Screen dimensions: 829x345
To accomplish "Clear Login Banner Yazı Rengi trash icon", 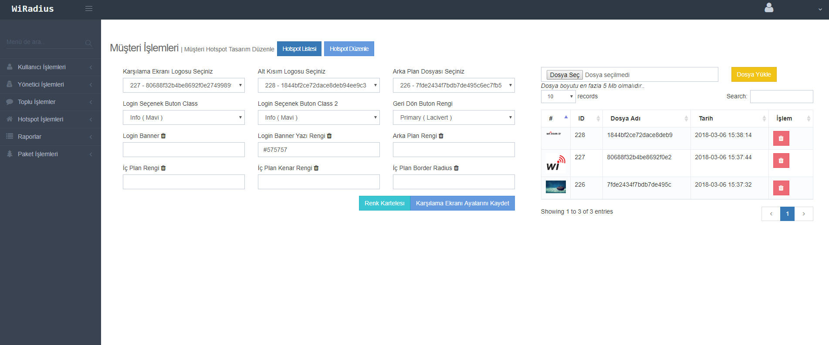I will (x=329, y=136).
